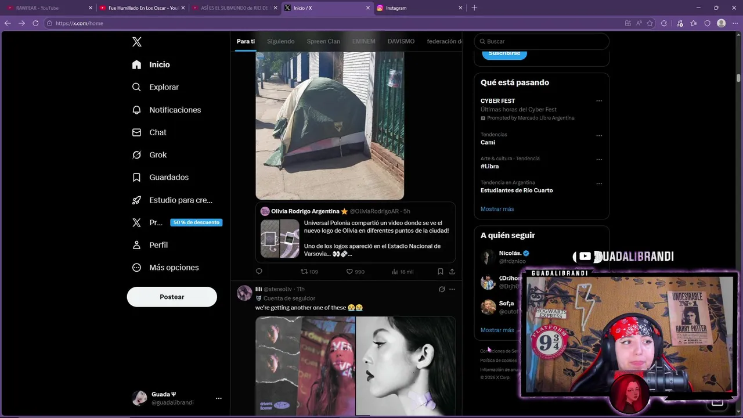
Task: Select the Para ti tab
Action: [246, 41]
